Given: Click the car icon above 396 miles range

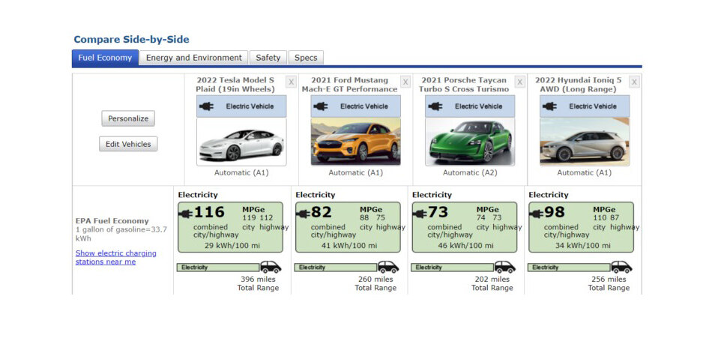Looking at the screenshot, I should 270,267.
